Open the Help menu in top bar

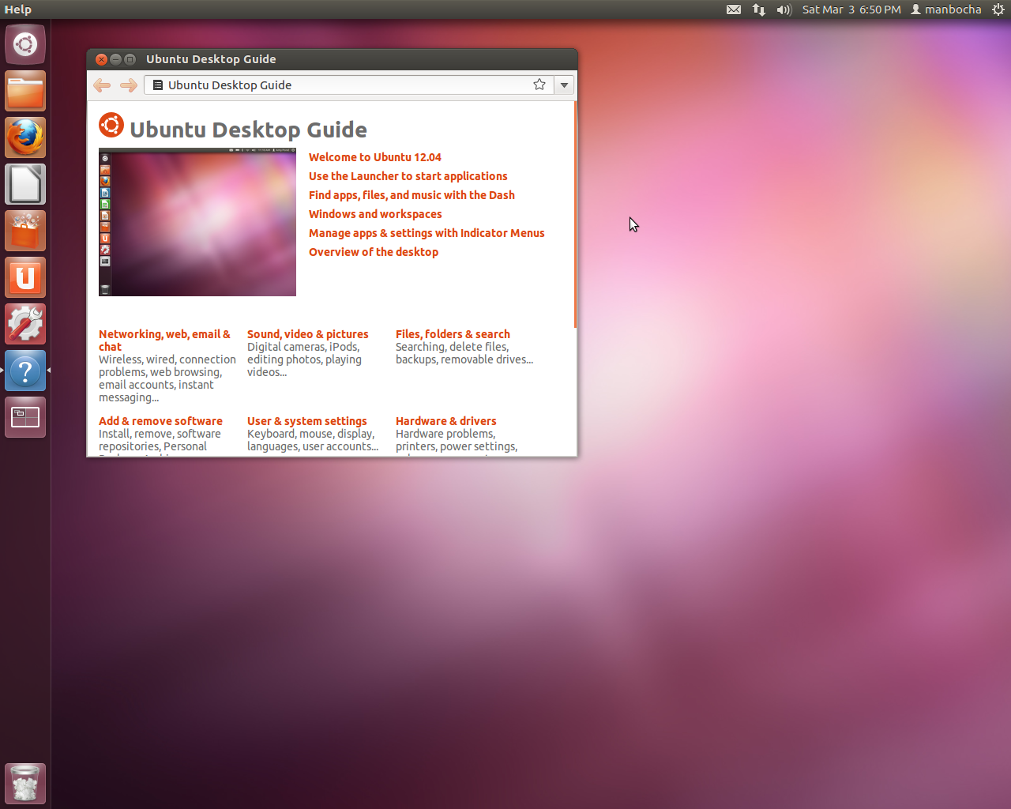pyautogui.click(x=17, y=9)
